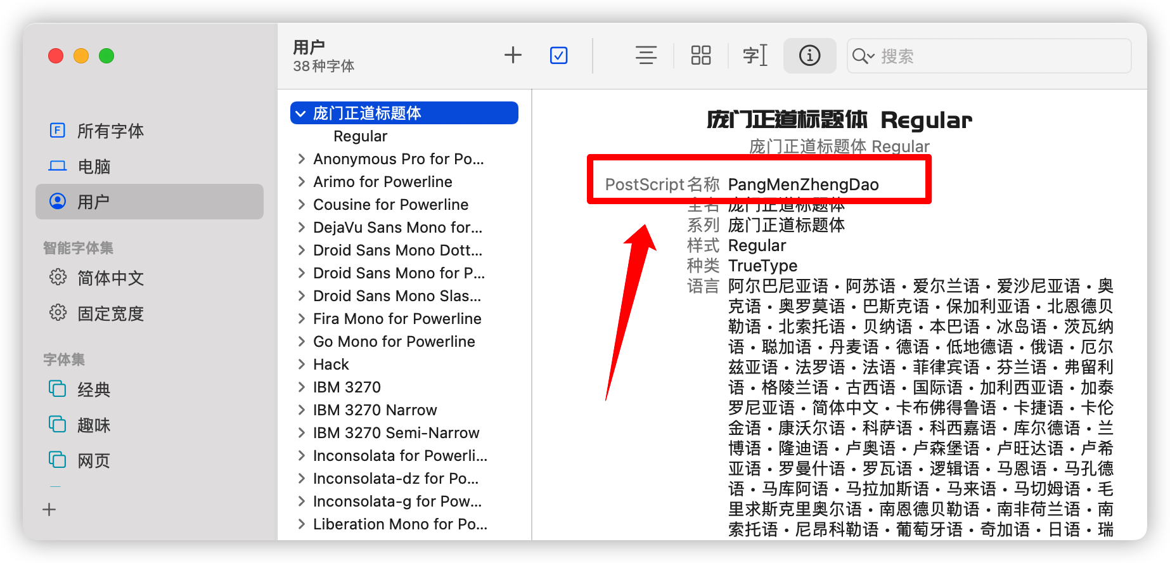
Task: Collapse the 庞门正道标题体 font family
Action: click(301, 113)
